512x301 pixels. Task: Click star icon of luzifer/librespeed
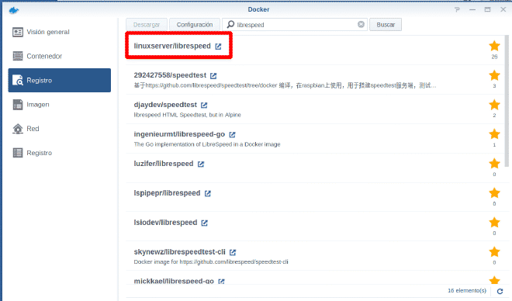(x=494, y=164)
